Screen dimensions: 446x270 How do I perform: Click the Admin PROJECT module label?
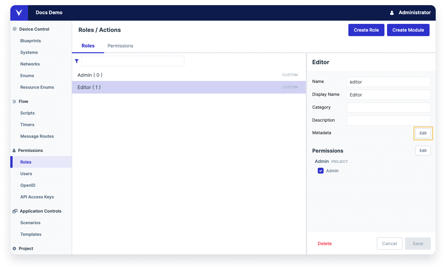pos(331,161)
